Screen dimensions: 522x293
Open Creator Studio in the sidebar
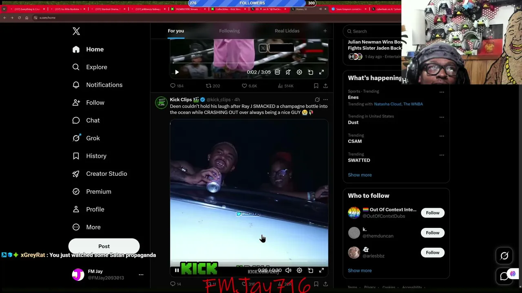click(x=99, y=174)
